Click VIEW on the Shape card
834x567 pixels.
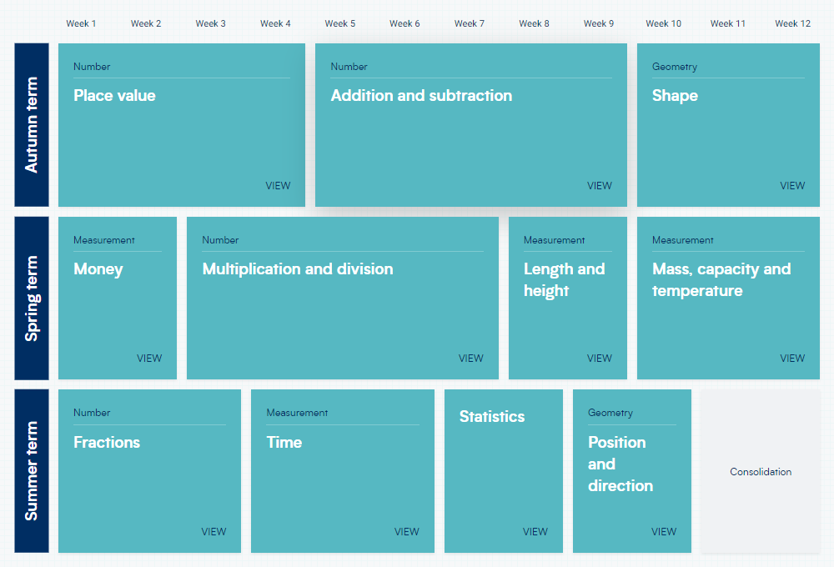click(x=792, y=186)
